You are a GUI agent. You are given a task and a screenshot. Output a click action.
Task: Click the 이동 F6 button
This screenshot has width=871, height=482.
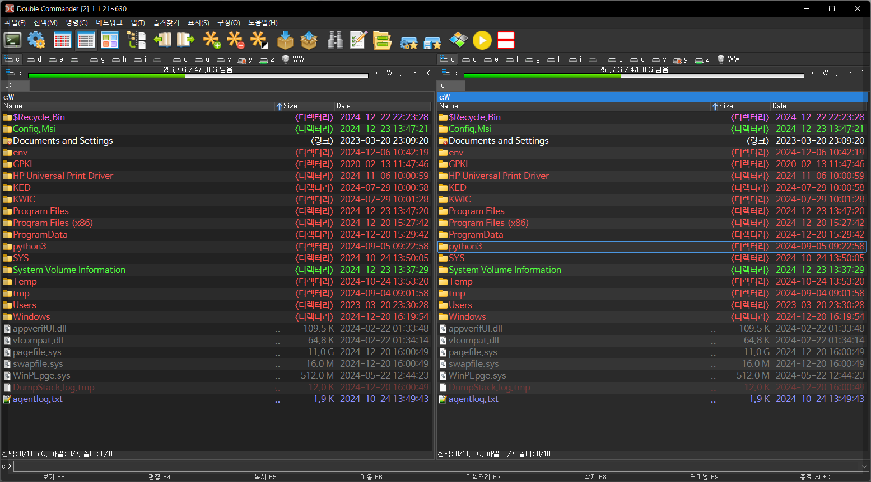[x=371, y=477]
